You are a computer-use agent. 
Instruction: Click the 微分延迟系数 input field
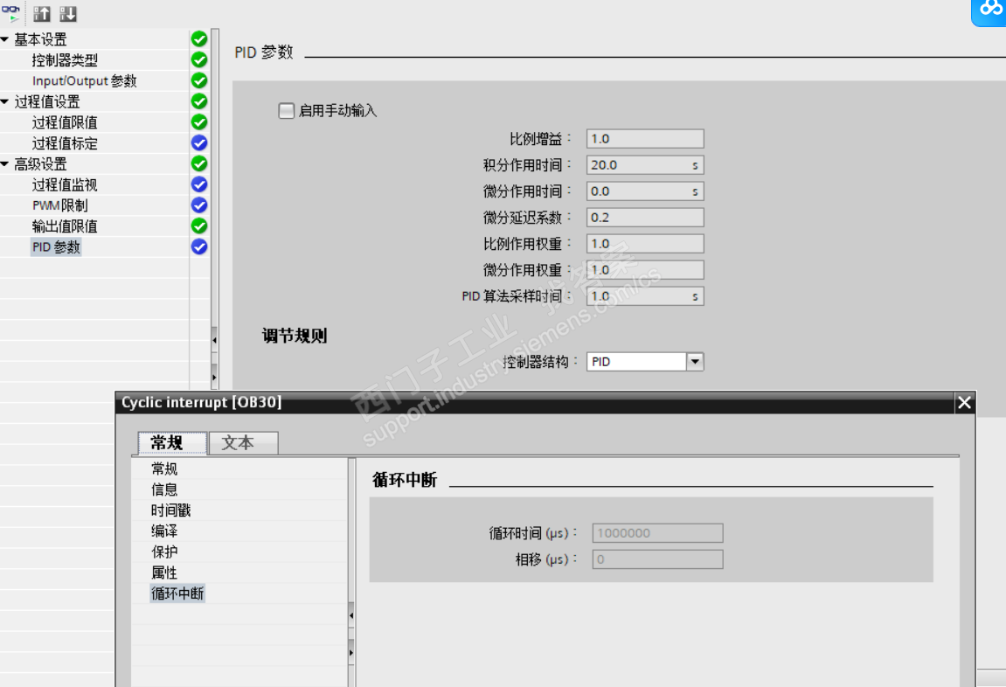(x=645, y=218)
